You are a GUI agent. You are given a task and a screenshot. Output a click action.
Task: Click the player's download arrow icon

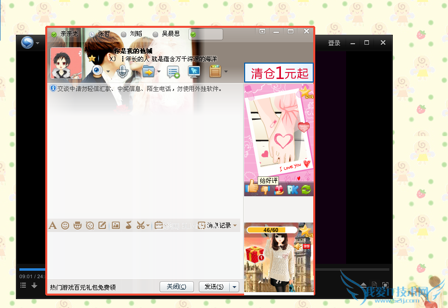click(x=34, y=285)
